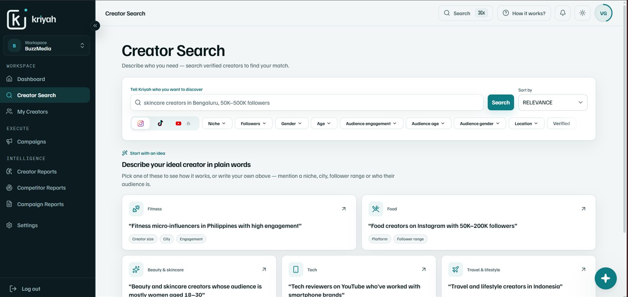This screenshot has height=297, width=628.
Task: Open the notifications bell
Action: pos(562,13)
